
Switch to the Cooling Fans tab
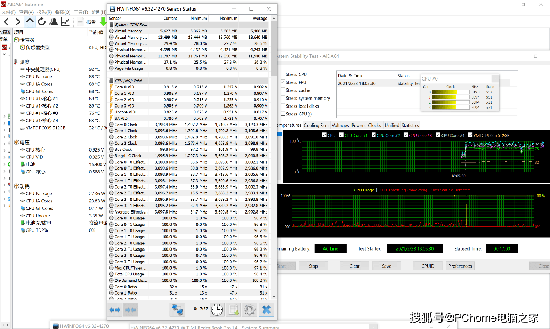pos(317,126)
